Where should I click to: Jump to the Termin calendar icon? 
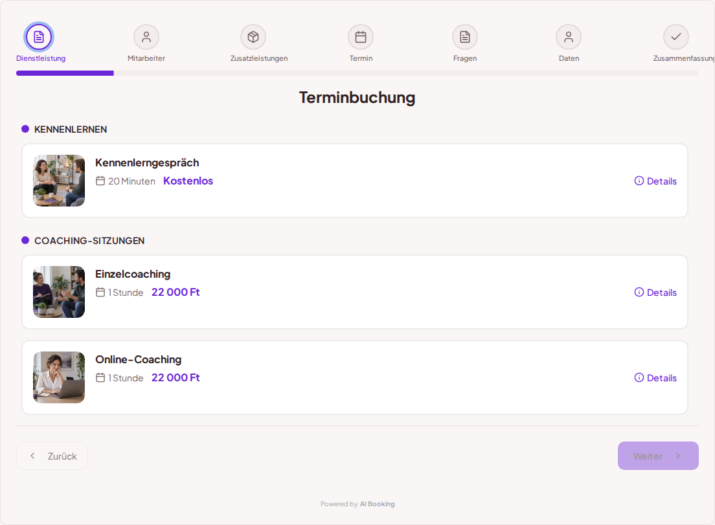pos(361,37)
